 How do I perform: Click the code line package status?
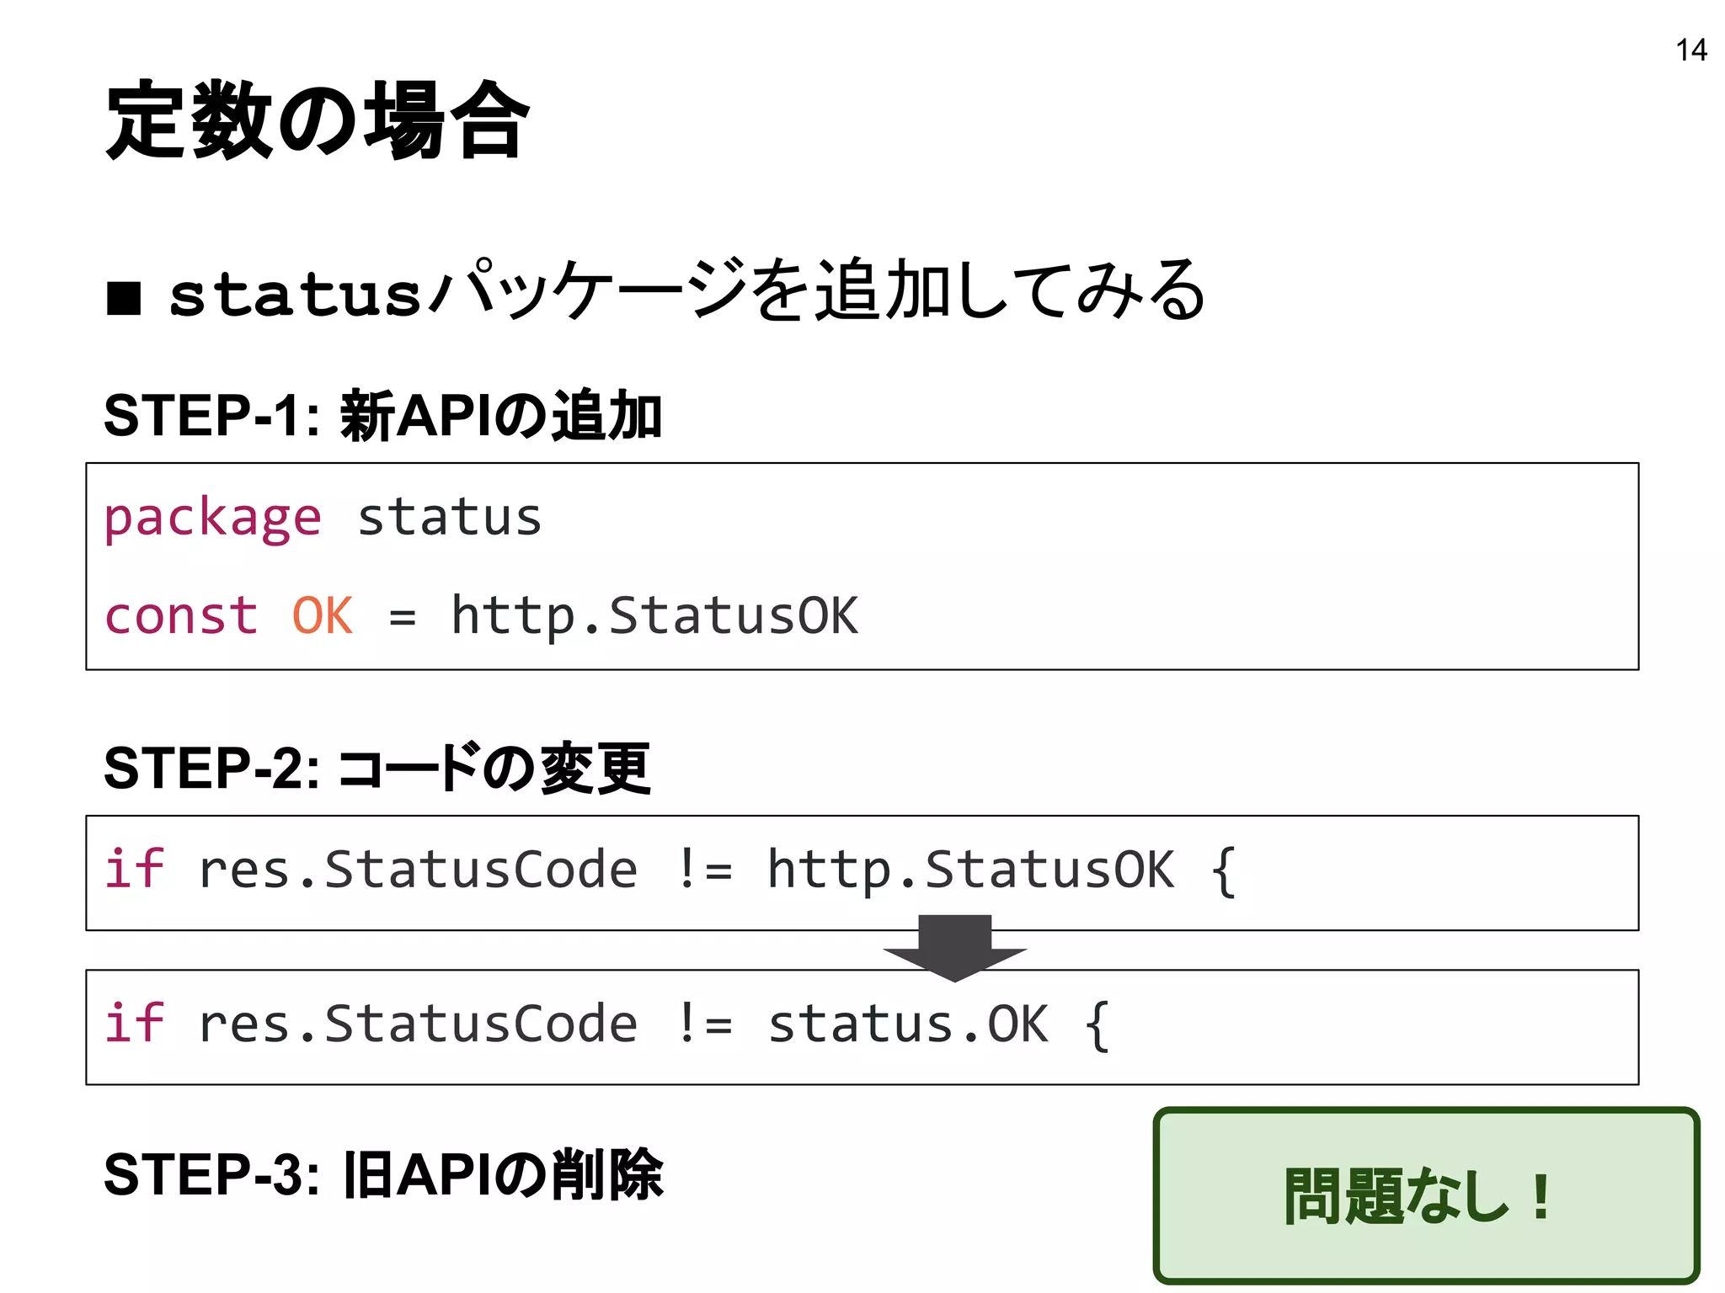323,517
